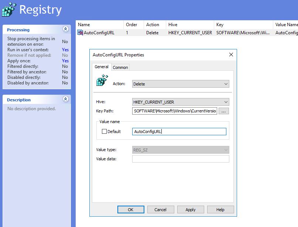Screen dimensions: 298x227
Task: Click the Cancel button
Action: coord(161,209)
